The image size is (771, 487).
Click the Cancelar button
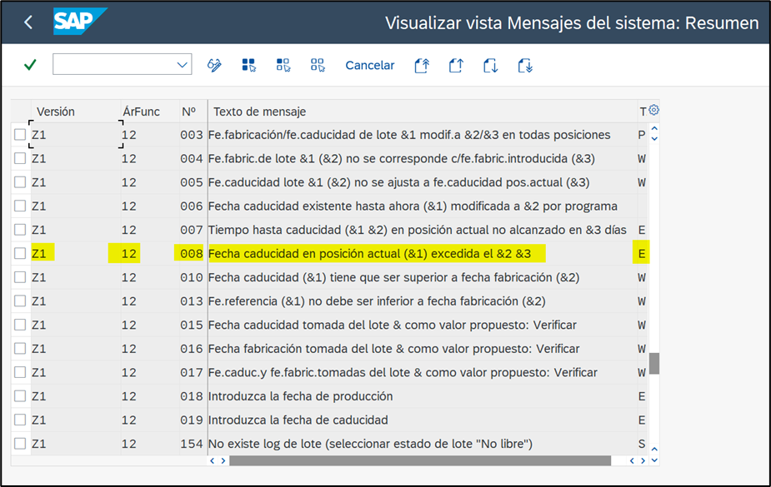click(370, 65)
